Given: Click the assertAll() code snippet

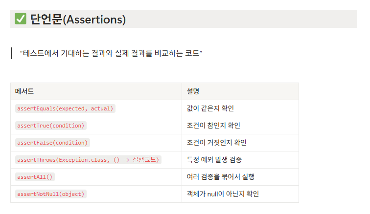Looking at the screenshot, I should pyautogui.click(x=35, y=177).
